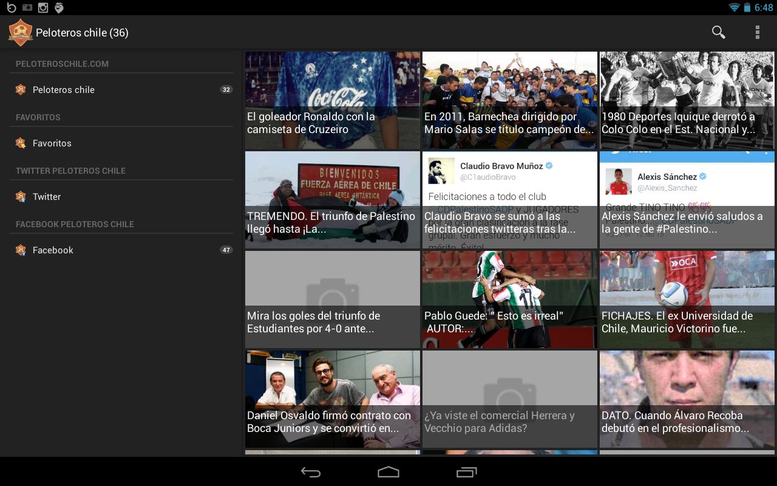Tap the Android back navigation button

311,472
